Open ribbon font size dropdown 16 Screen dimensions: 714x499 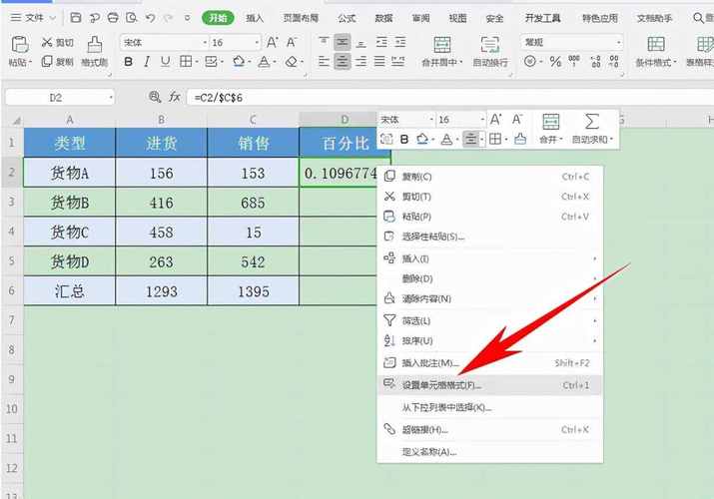(257, 43)
